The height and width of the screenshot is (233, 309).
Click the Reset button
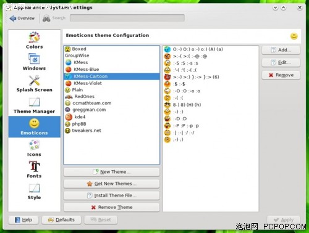coord(101,220)
